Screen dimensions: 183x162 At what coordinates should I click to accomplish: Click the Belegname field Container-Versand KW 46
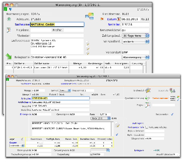pos(76,57)
